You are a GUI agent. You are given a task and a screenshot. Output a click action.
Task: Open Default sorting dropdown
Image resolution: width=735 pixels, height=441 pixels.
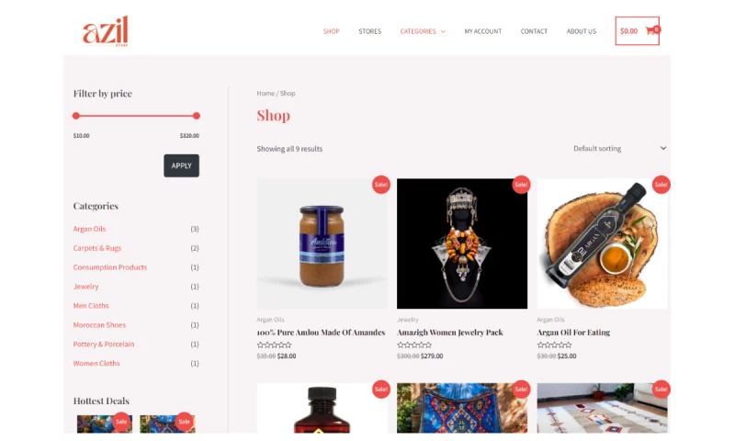pos(619,149)
